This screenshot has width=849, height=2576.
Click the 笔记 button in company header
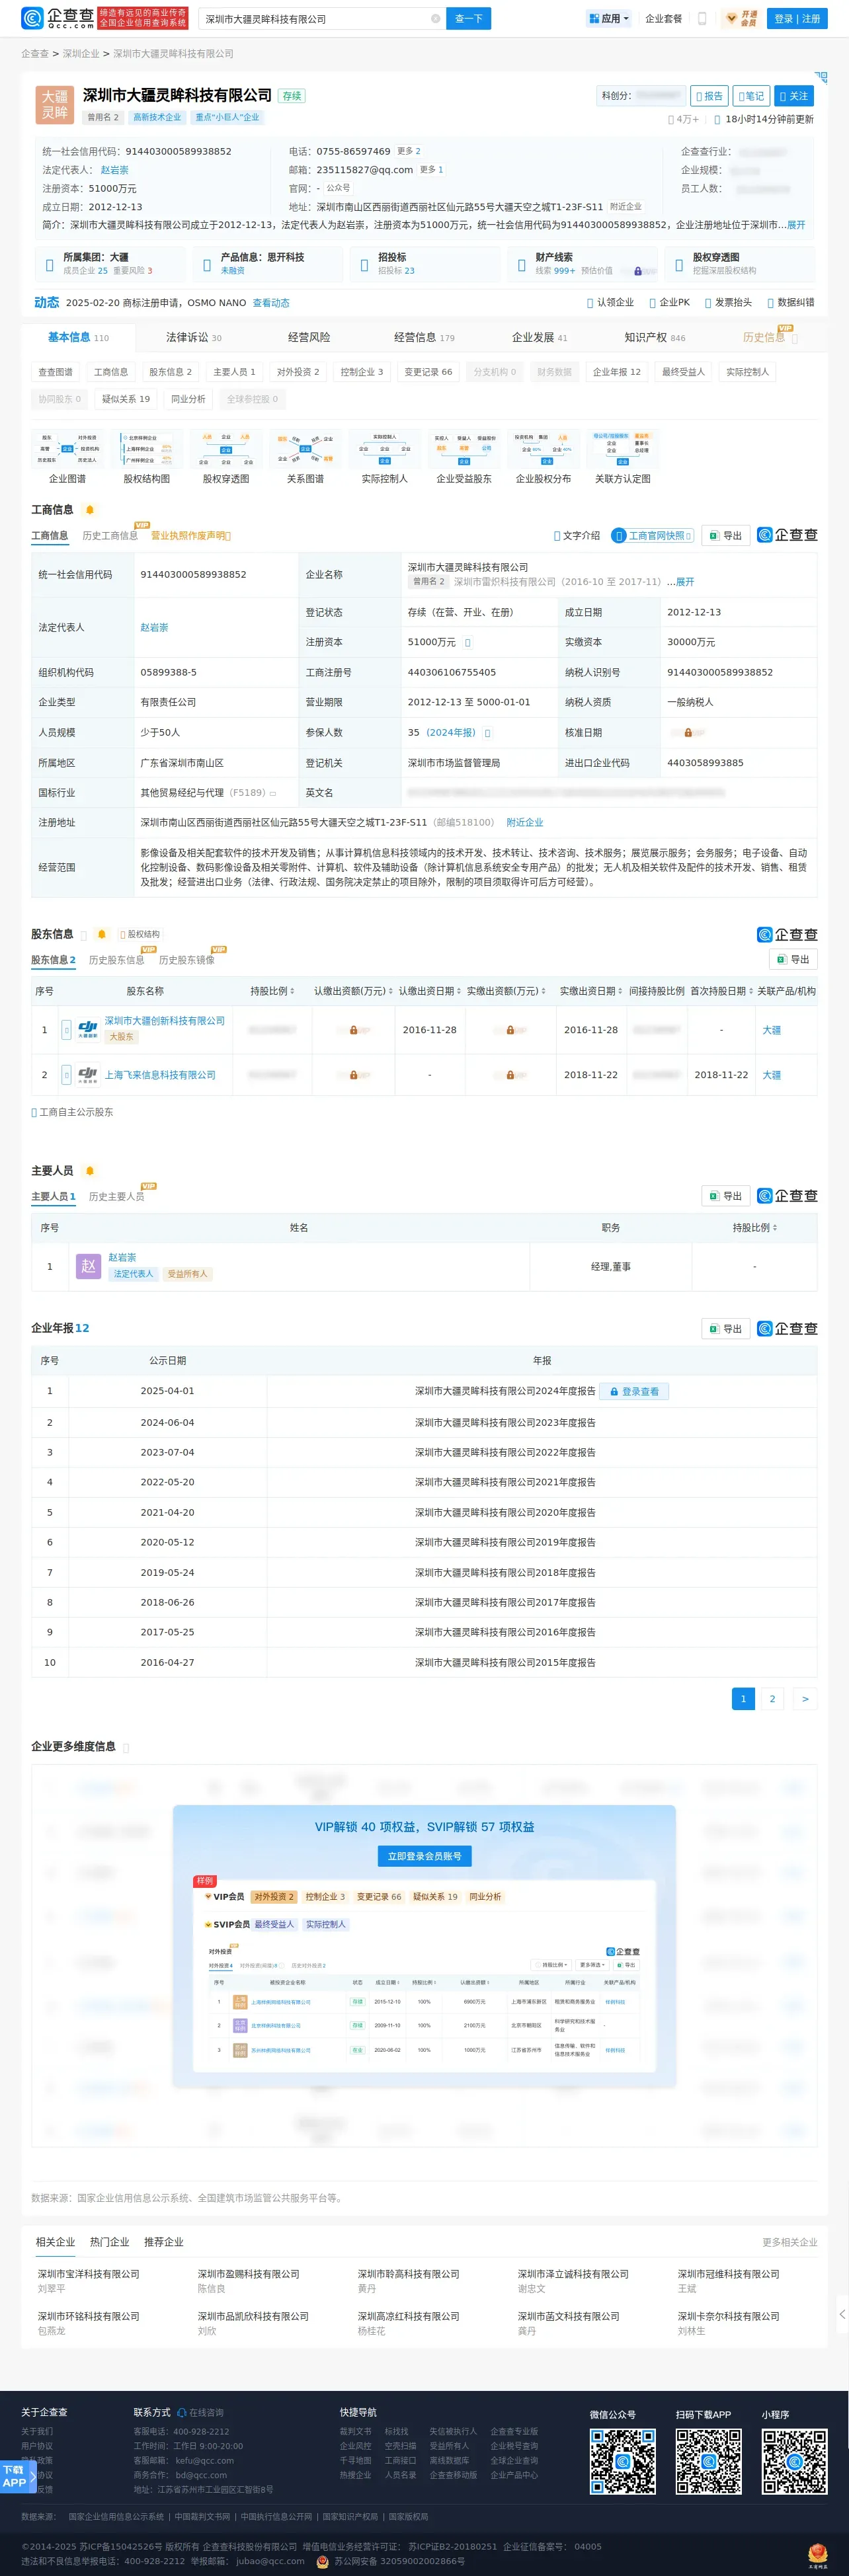point(751,96)
